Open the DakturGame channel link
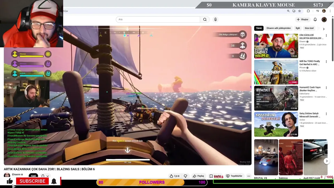This screenshot has height=188, width=334. (x=304, y=94)
